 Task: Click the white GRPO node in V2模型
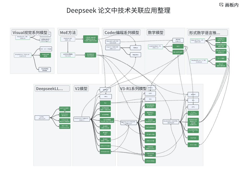point(106,96)
